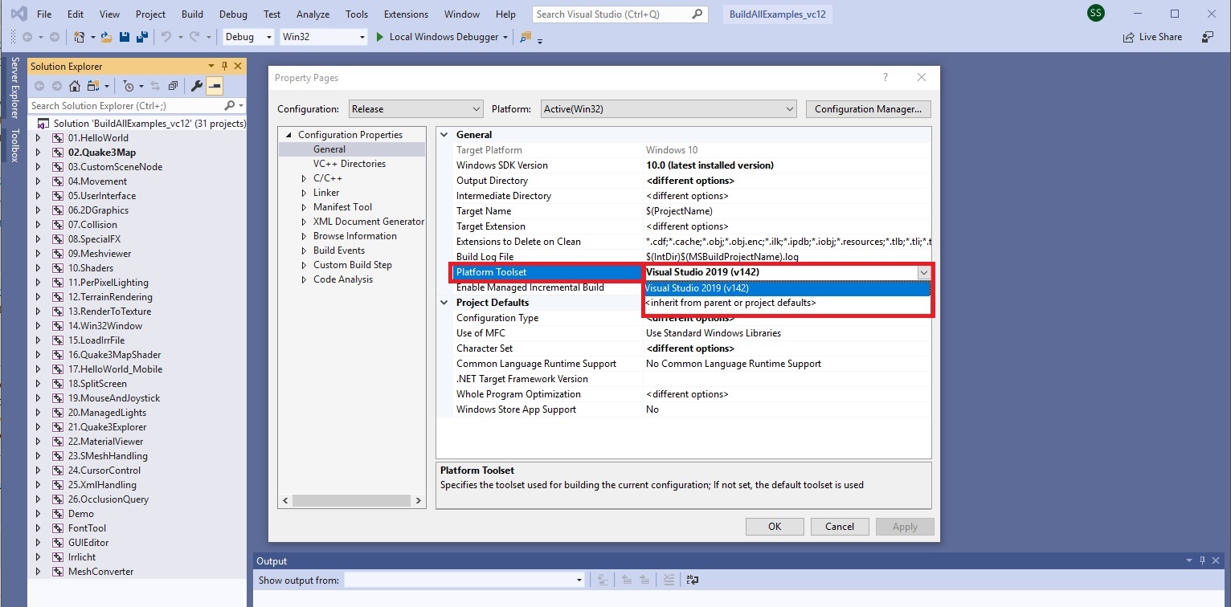
Task: Click the SS account avatar
Action: click(1095, 13)
